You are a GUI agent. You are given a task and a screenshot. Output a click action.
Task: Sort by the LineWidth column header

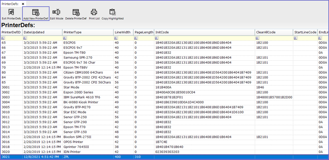click(x=123, y=32)
